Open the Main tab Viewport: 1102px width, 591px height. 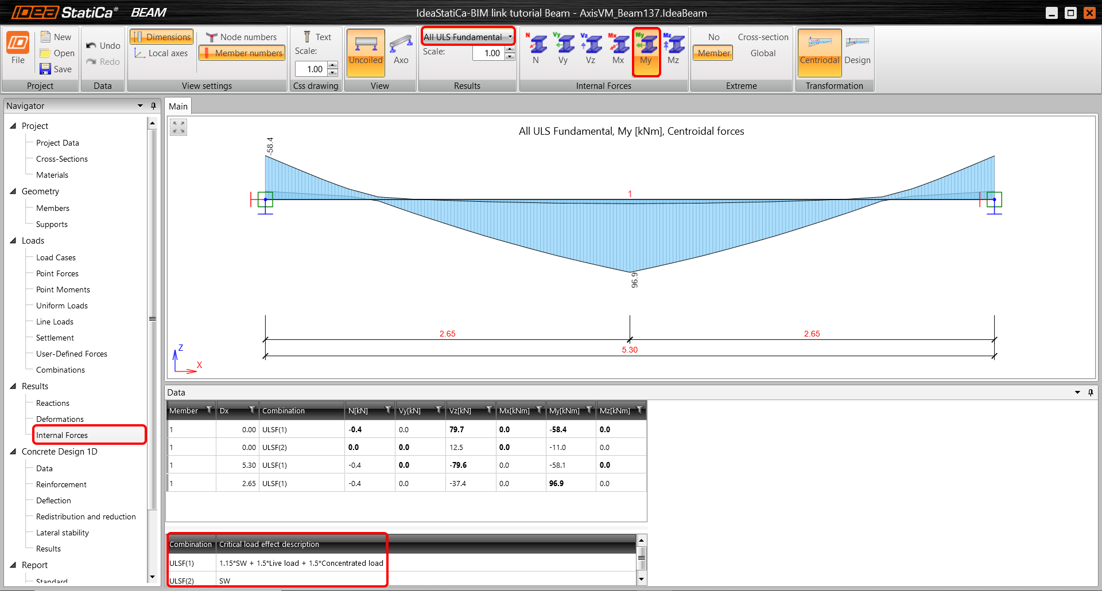178,107
